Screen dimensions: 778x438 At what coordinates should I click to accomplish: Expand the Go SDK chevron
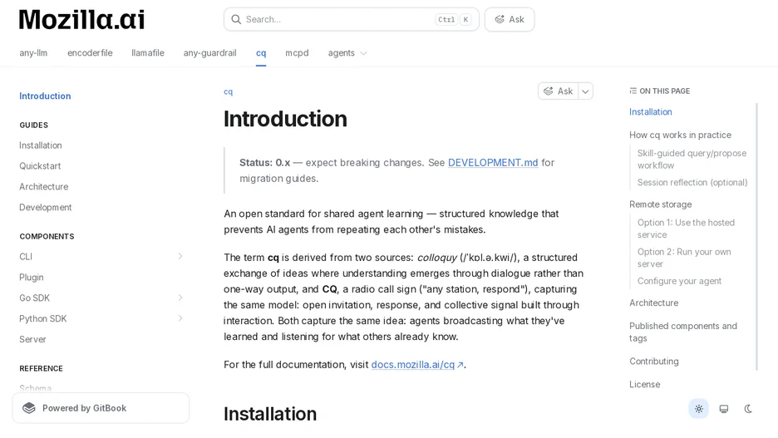click(180, 298)
